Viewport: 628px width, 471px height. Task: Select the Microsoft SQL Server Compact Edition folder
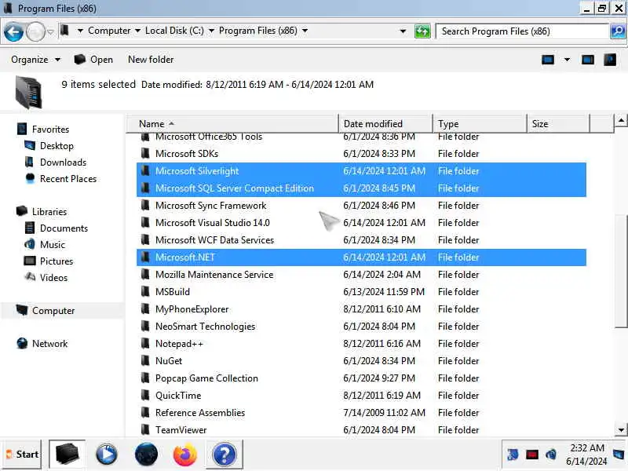[x=361, y=188]
